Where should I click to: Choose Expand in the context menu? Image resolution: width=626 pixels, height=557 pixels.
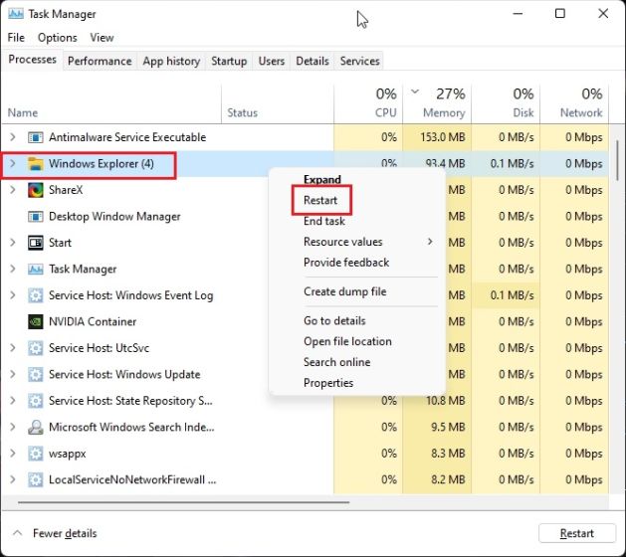point(322,180)
